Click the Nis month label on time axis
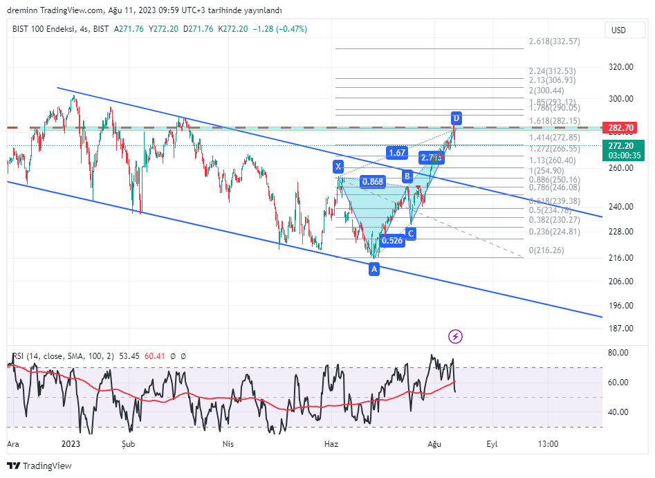This screenshot has width=655, height=478. [228, 443]
